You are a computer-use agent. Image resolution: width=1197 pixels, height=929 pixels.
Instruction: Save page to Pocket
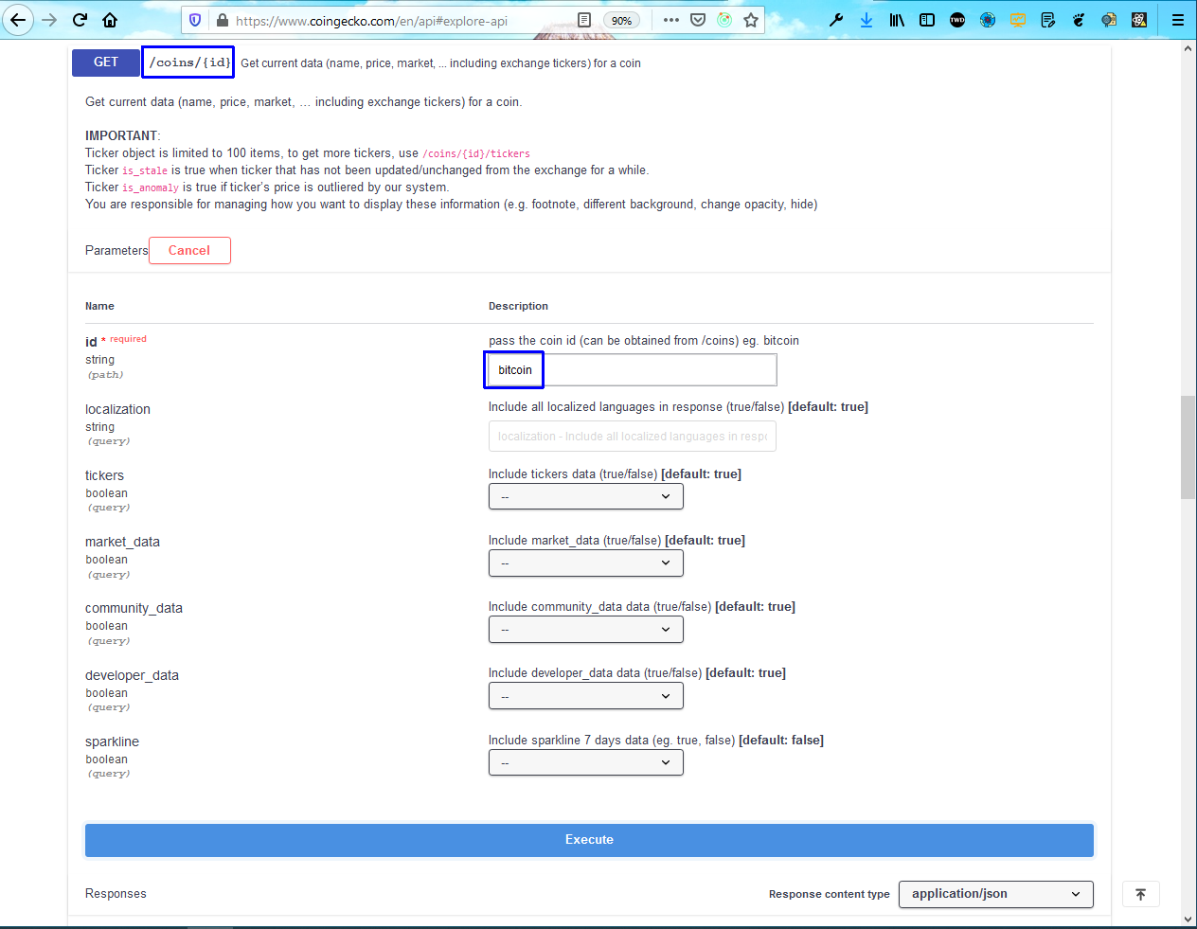(698, 20)
